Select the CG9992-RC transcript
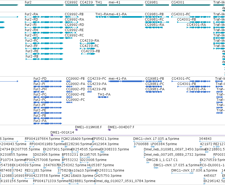 coord(68,38)
